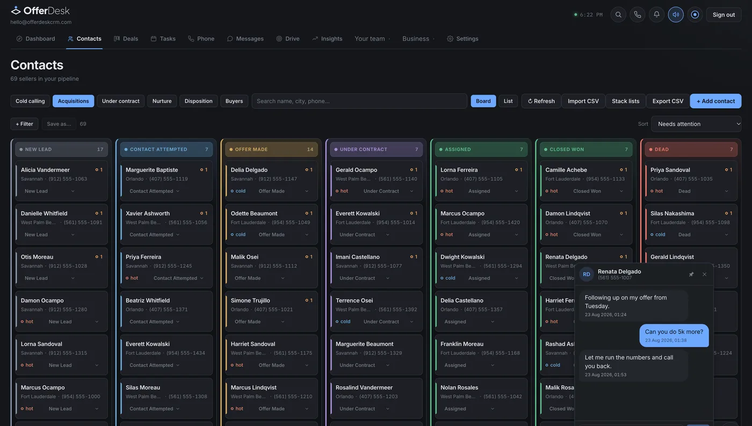752x426 pixels.
Task: Click the Add Filter button
Action: pos(24,124)
